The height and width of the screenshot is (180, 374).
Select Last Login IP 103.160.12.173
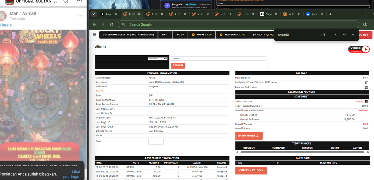157,122
